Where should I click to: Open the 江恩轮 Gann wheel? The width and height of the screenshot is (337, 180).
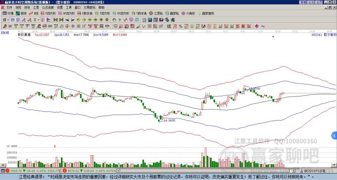pos(156,13)
